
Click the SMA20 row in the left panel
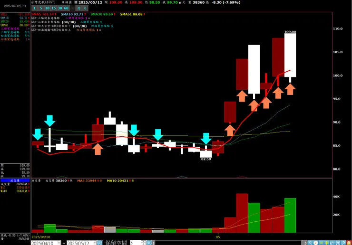tap(15, 21)
